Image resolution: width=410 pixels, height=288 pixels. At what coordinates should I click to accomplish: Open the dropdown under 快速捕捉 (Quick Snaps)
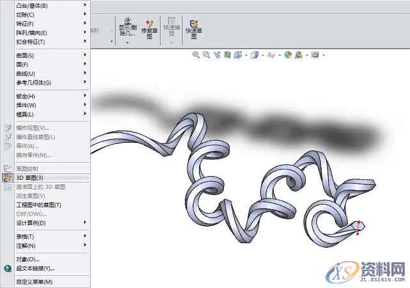click(x=171, y=42)
